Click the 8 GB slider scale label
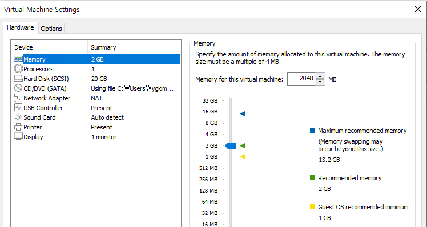Viewport: 427px width, 227px height. click(x=212, y=123)
